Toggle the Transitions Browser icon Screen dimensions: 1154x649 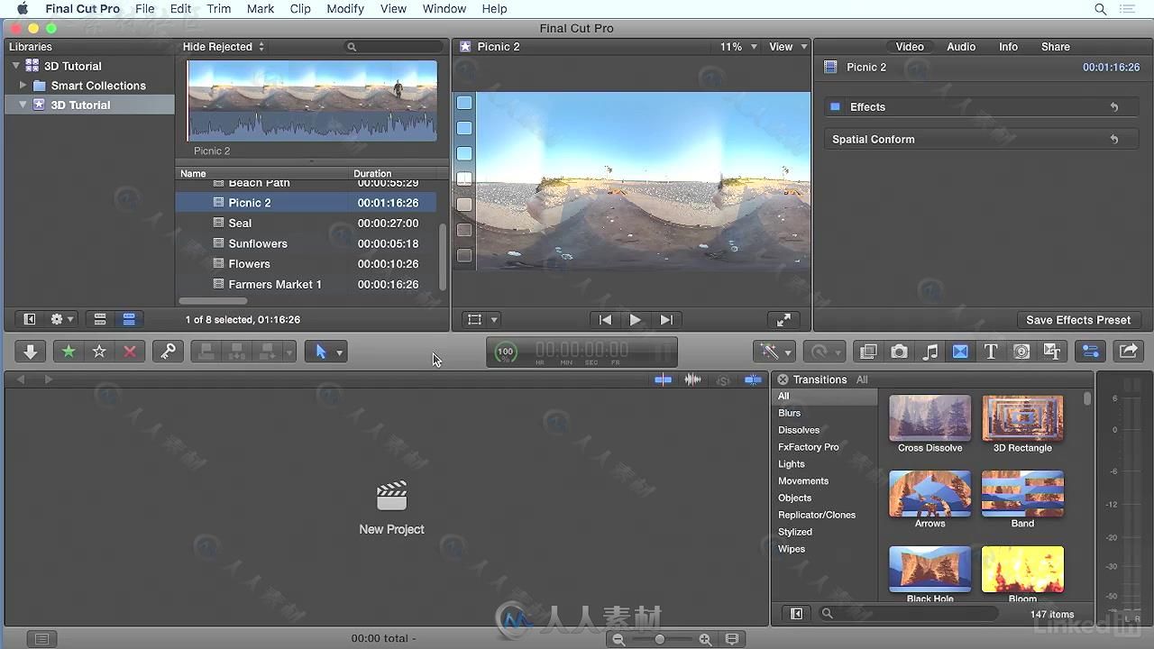pyautogui.click(x=960, y=352)
